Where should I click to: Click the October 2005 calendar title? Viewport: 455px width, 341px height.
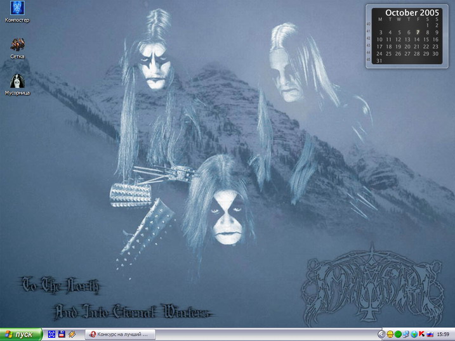point(412,13)
